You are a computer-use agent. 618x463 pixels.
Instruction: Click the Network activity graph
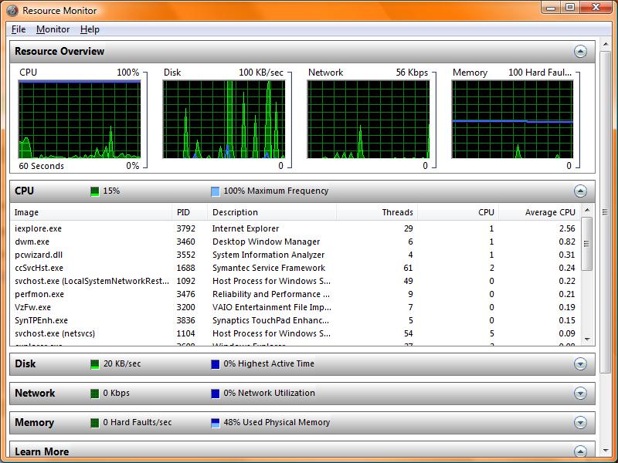coord(368,120)
